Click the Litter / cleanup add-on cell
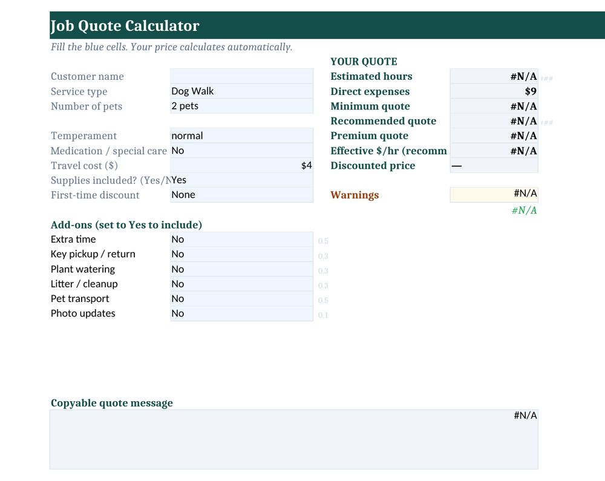The image size is (605, 481). (241, 284)
